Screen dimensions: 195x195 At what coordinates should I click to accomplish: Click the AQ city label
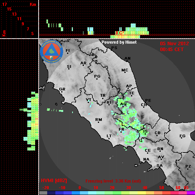coord(123,104)
